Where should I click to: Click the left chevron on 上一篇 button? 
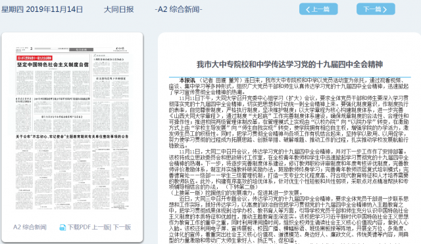tap(308, 10)
